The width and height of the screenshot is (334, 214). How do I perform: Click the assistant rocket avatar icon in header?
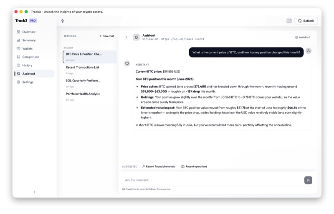coord(137,38)
